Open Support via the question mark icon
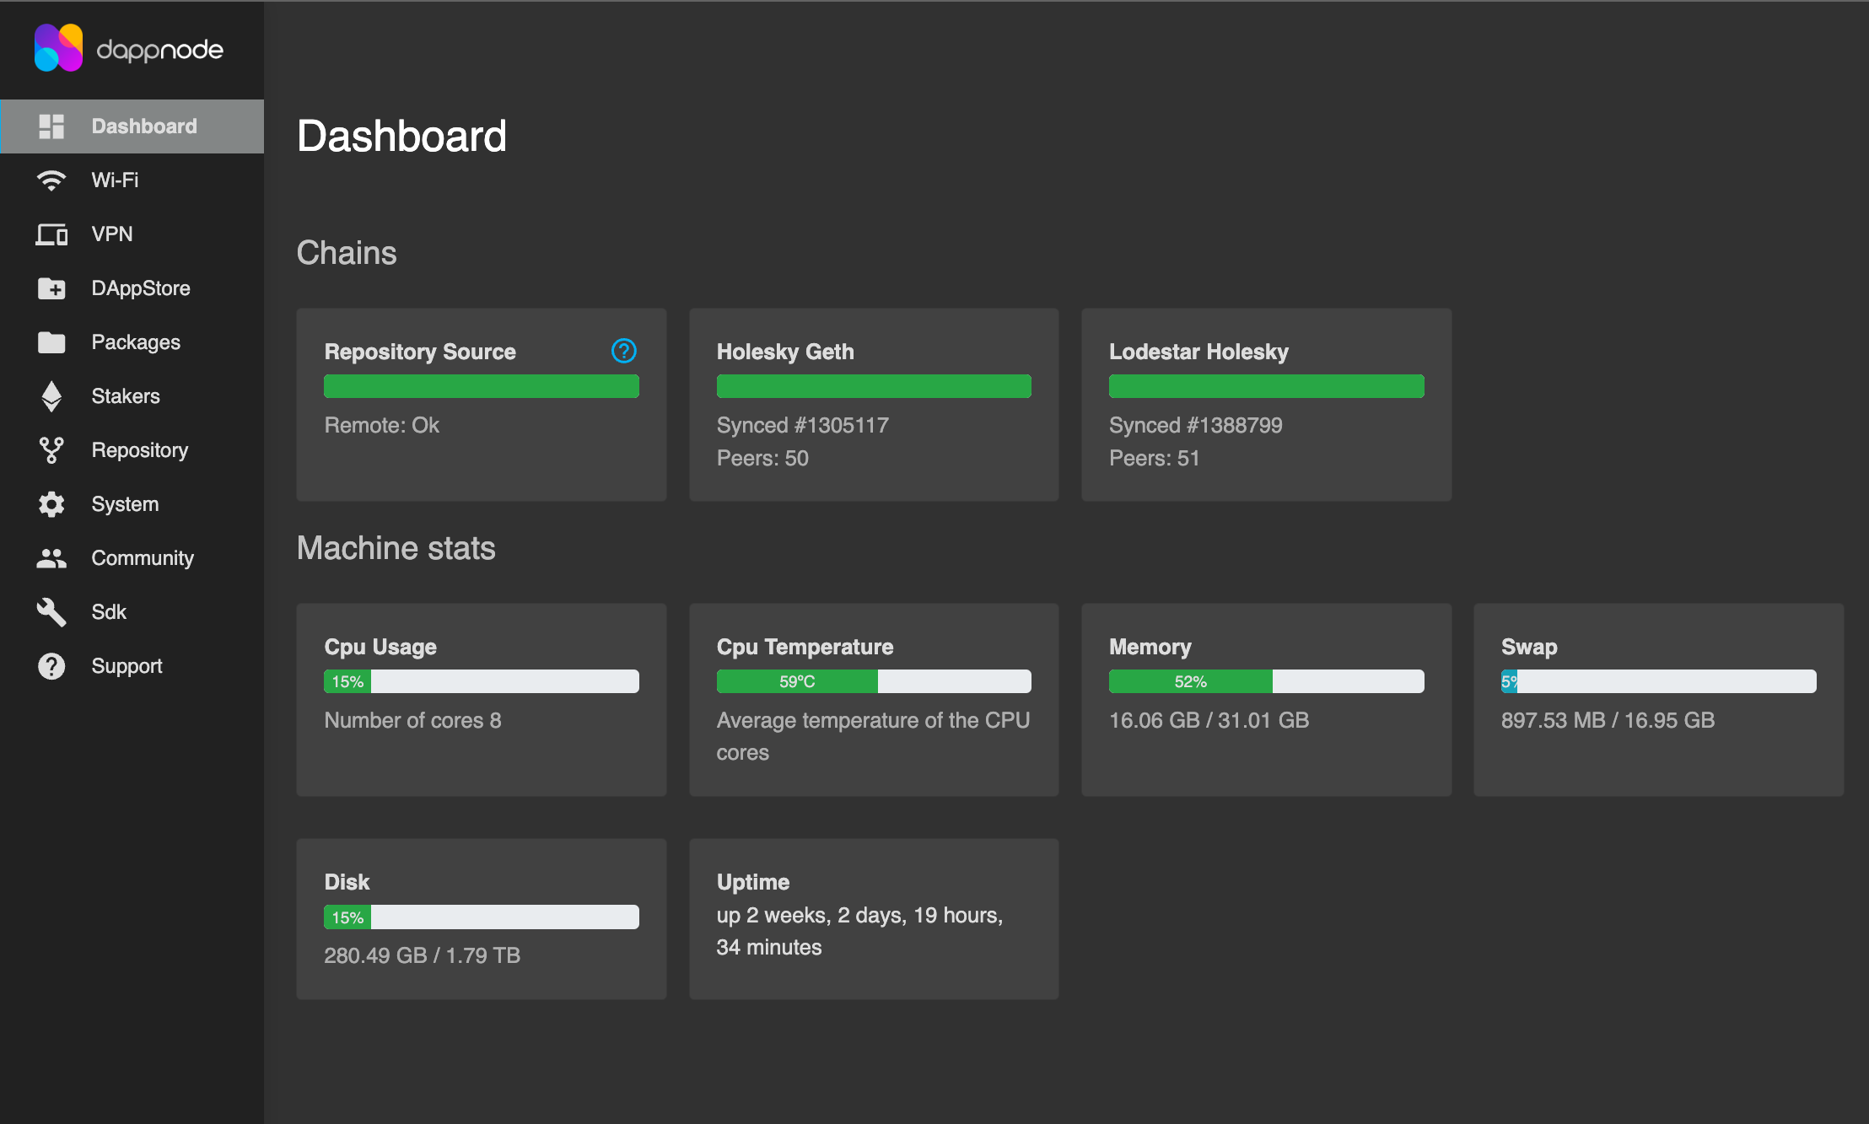 click(51, 665)
